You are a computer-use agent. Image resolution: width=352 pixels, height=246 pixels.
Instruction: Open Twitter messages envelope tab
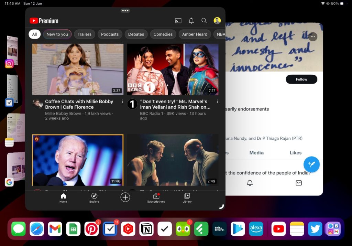(299, 183)
